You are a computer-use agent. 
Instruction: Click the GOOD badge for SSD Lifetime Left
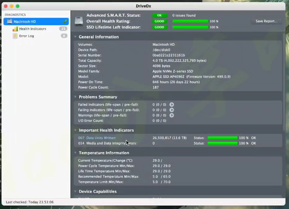[x=160, y=27]
